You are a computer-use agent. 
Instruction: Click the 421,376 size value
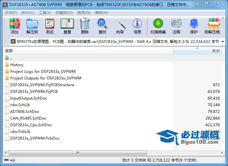click(x=212, y=125)
